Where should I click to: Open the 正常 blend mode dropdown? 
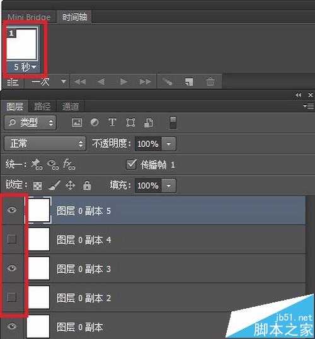[45, 144]
